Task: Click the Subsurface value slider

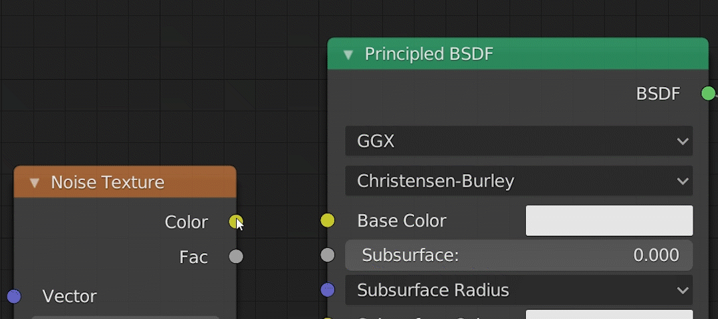Action: pyautogui.click(x=519, y=255)
